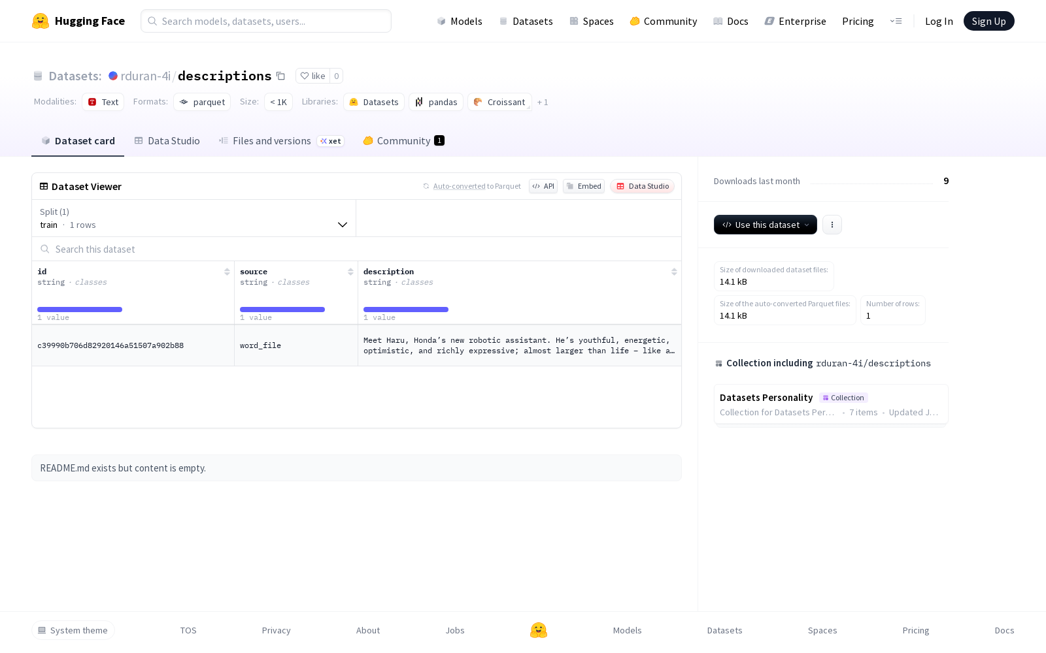Image resolution: width=1046 pixels, height=653 pixels.
Task: Open Docs in top navigation
Action: pyautogui.click(x=731, y=21)
